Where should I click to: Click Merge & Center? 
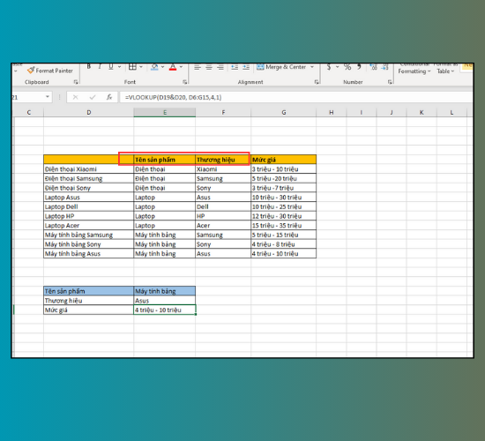coord(281,67)
